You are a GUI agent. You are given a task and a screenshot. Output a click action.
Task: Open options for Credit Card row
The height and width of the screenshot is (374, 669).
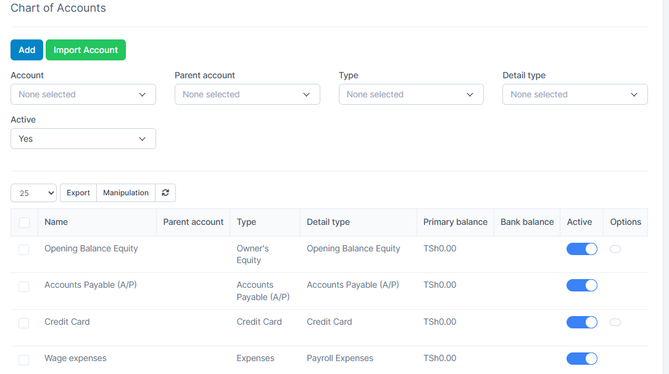615,322
